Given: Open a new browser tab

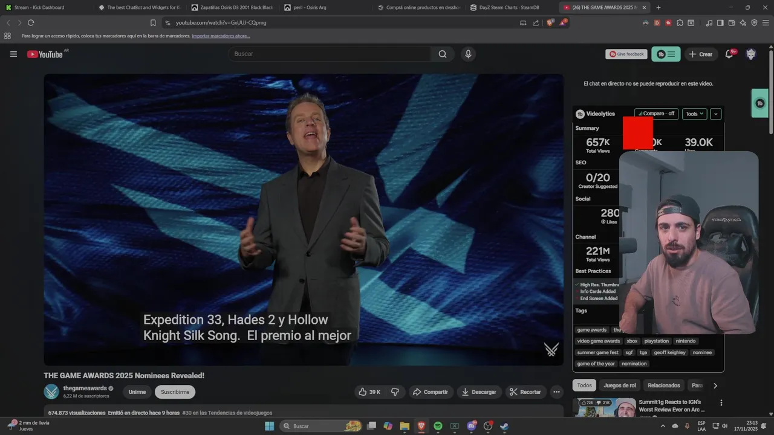Looking at the screenshot, I should [658, 7].
